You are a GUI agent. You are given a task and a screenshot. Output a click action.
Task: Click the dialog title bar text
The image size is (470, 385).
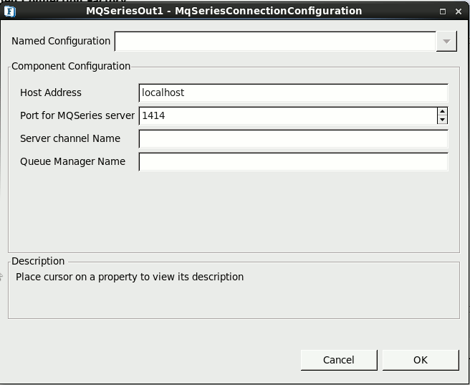tap(224, 11)
